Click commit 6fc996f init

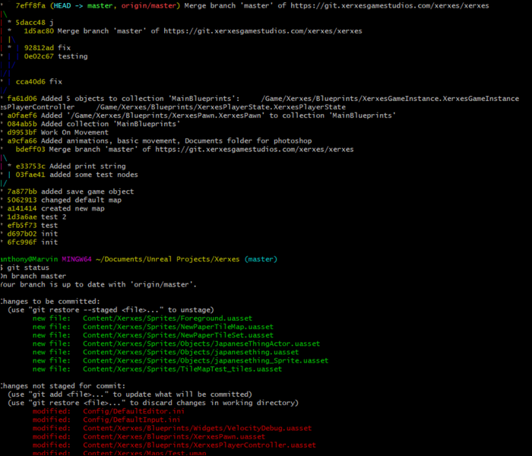(32, 242)
